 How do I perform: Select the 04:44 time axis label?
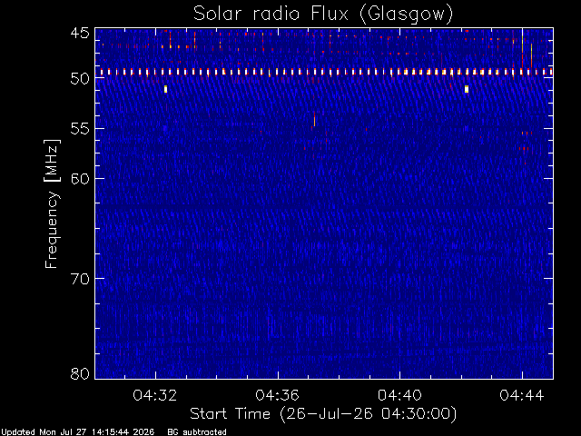pos(522,395)
